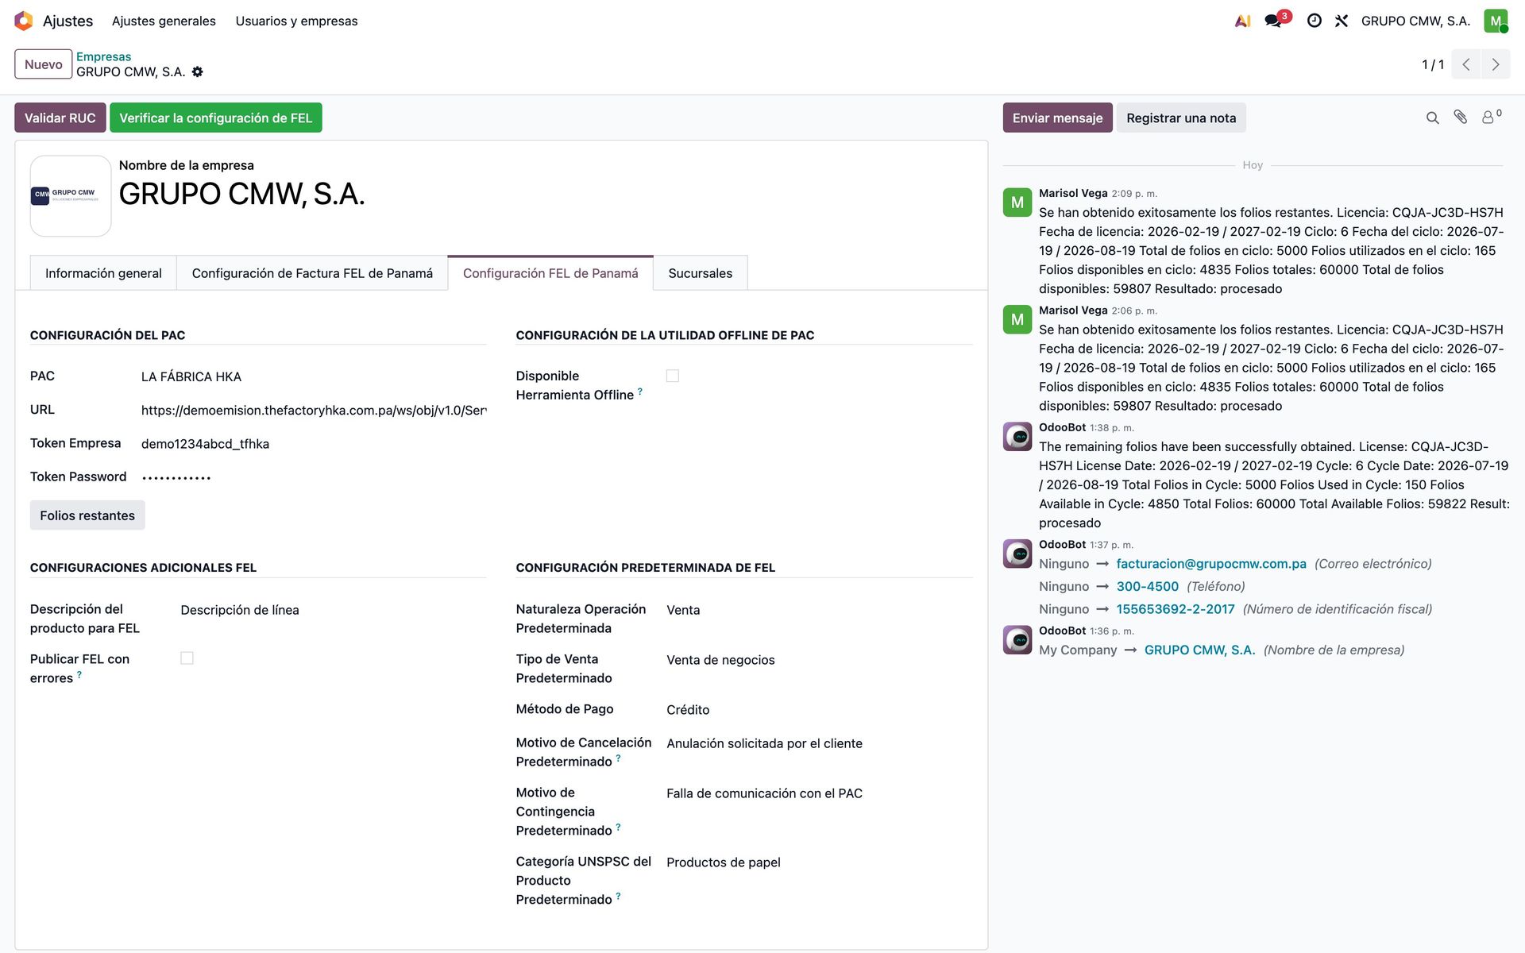Select the Configuración FEL de Panamá tab
Viewport: 1525px width, 953px height.
pyautogui.click(x=550, y=273)
